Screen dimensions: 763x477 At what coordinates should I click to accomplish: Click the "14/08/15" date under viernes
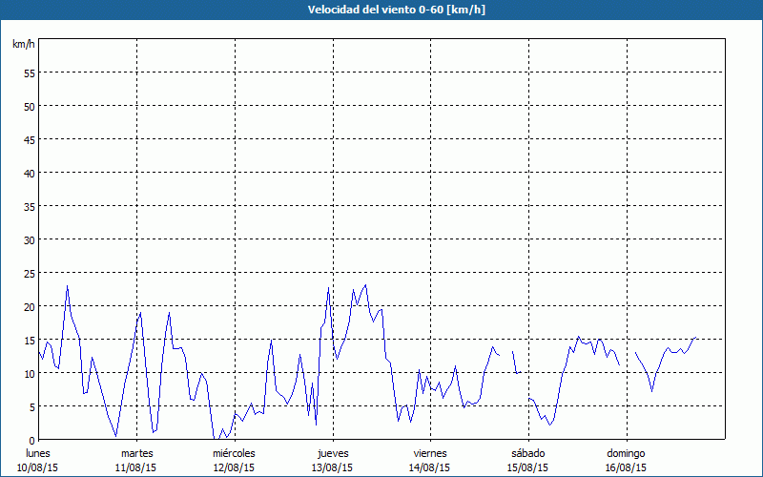430,467
